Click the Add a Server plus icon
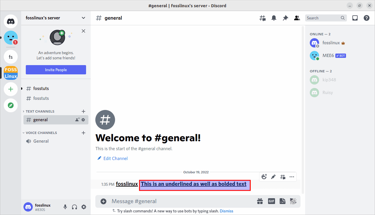Viewport: 375px width, 215px height. [11, 89]
